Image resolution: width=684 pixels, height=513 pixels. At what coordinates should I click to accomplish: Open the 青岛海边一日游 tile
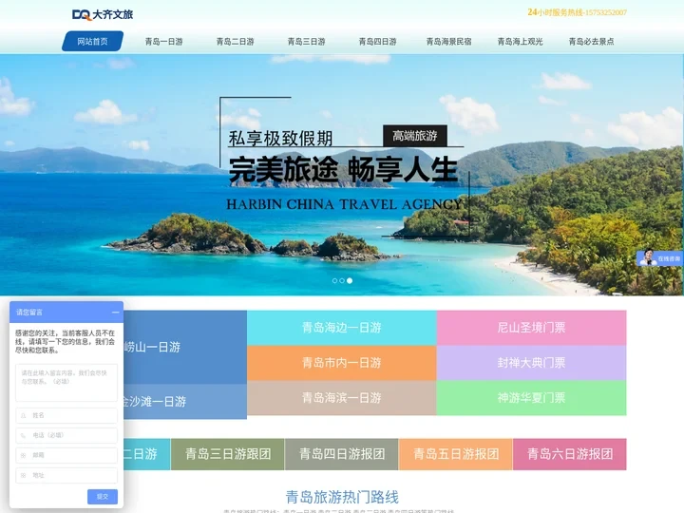click(x=342, y=328)
